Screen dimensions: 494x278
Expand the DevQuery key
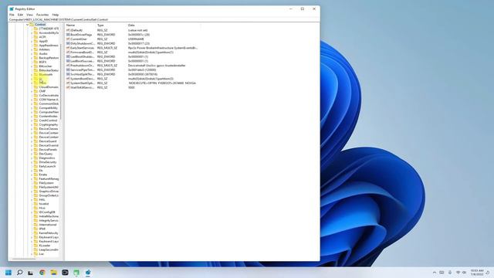click(32, 154)
